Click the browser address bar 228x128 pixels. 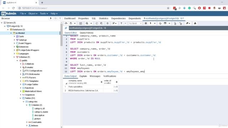coord(93,8)
